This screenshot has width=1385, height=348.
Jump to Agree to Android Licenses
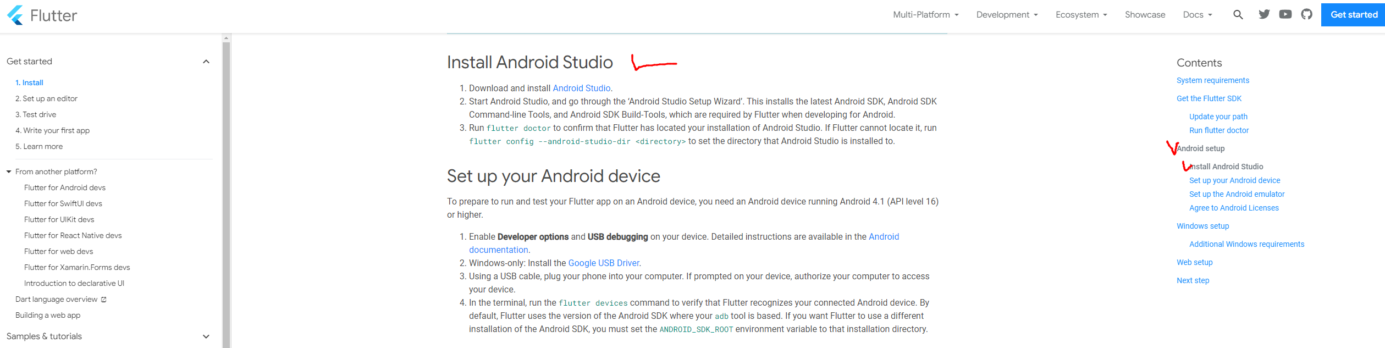pos(1234,208)
